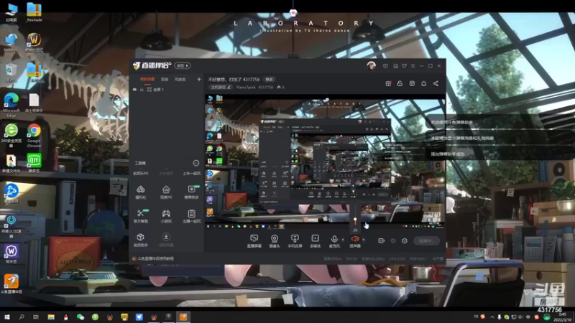Share the live room

(x=436, y=83)
